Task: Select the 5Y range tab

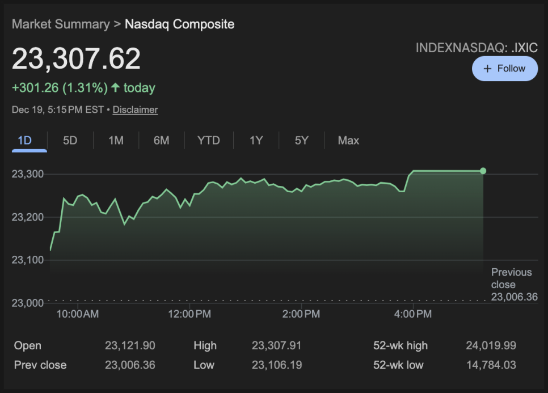Action: [x=301, y=141]
